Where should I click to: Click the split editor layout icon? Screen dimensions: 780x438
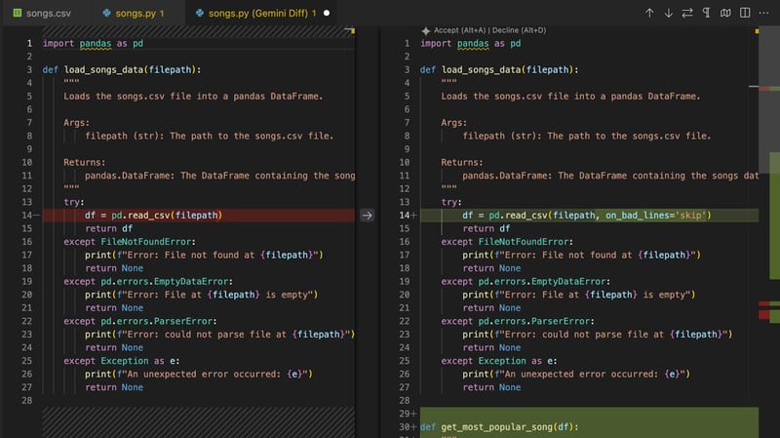(x=745, y=13)
